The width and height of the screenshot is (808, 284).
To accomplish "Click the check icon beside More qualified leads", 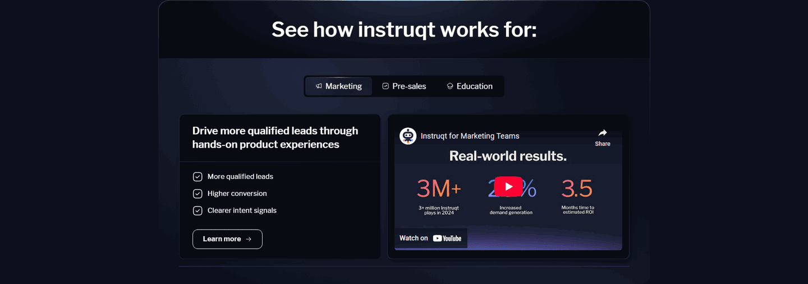I will coord(198,177).
